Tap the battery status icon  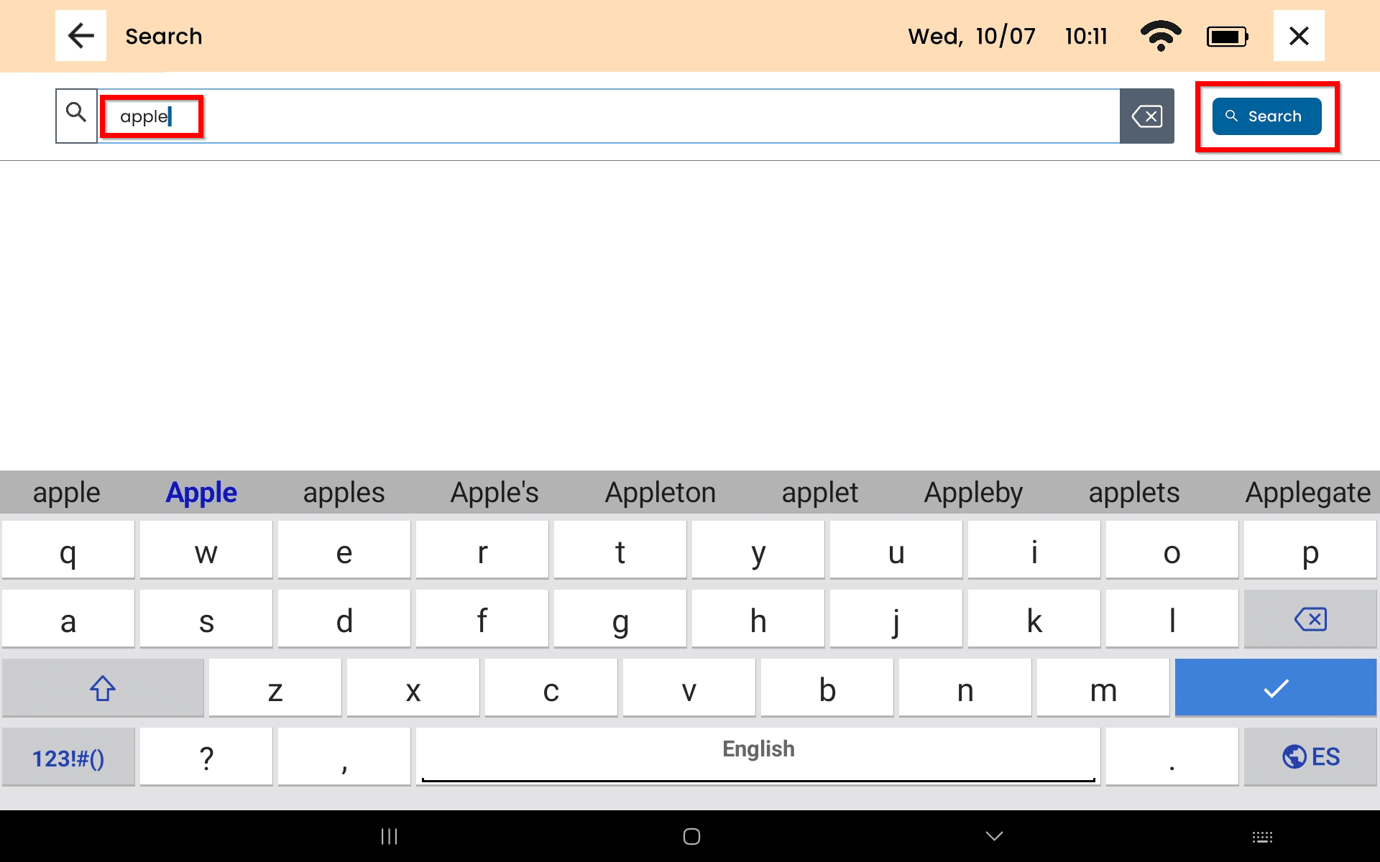(1227, 36)
